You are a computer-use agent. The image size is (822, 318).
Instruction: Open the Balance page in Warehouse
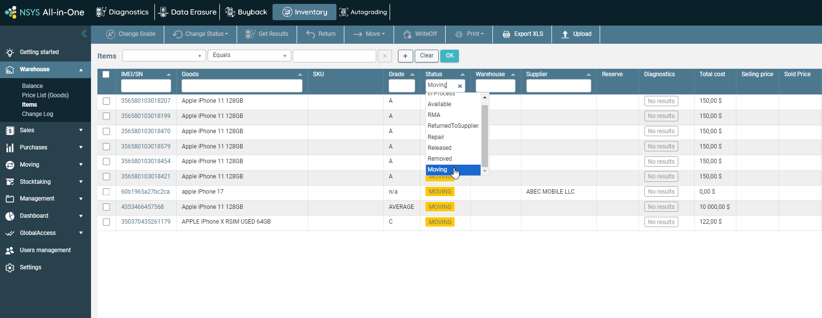pyautogui.click(x=32, y=86)
